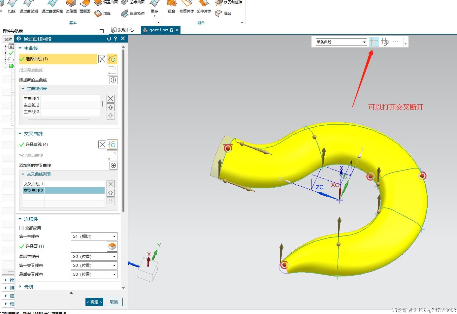Remove the selected cross curve from list
457x314 pixels.
click(111, 184)
